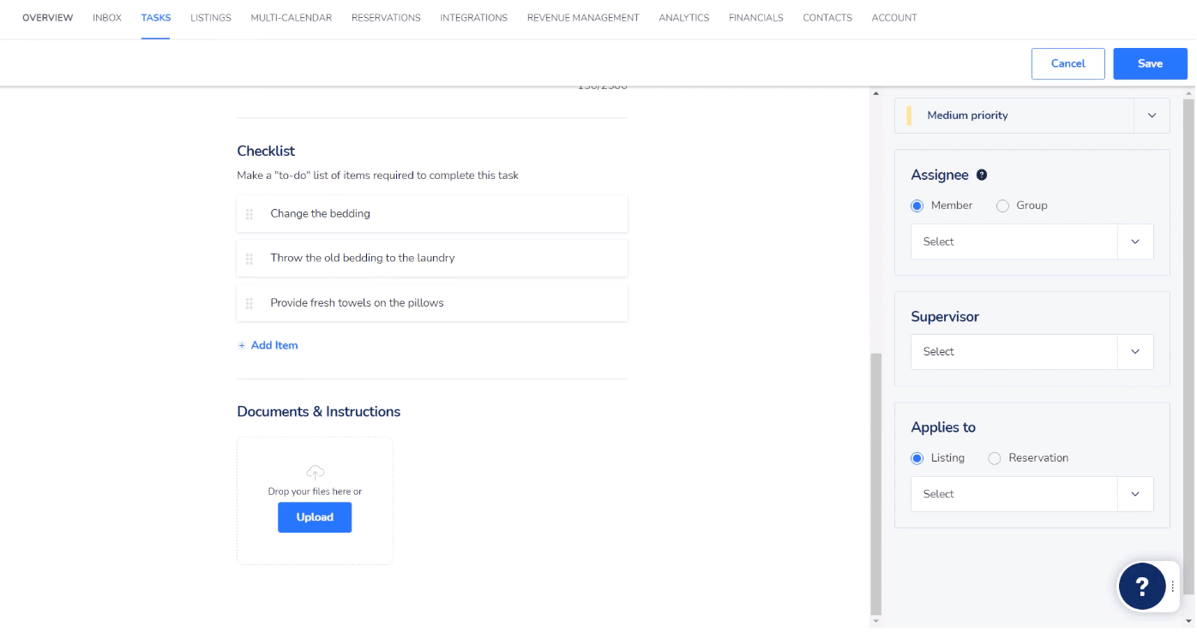Click the Assignee help question mark icon

tap(982, 175)
